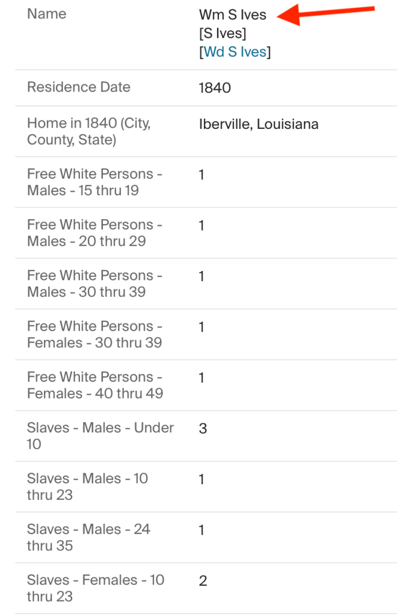Select the bracketed [S Ives] alternate name
397x616 pixels.
(x=223, y=34)
